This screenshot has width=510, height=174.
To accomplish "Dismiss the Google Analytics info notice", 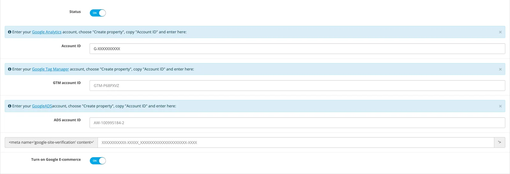I will pos(500,32).
